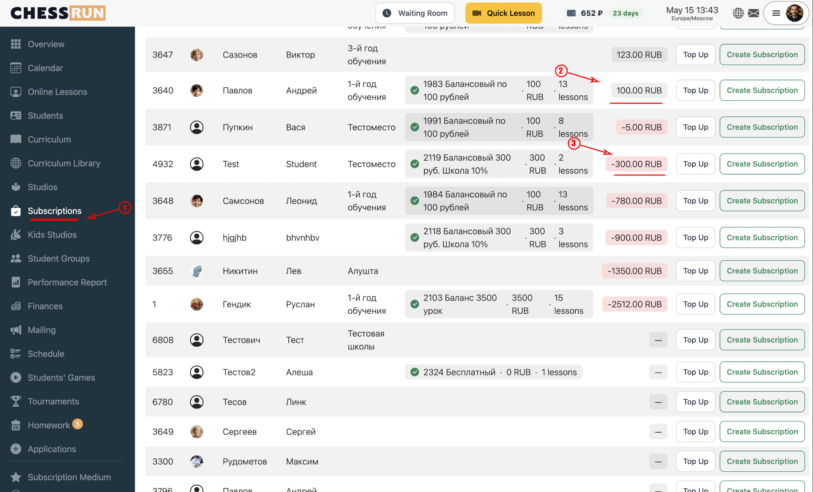Top Up balance for Никитин Лев

coord(696,271)
